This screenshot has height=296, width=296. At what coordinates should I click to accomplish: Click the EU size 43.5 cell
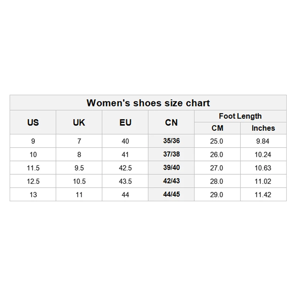coord(125,181)
